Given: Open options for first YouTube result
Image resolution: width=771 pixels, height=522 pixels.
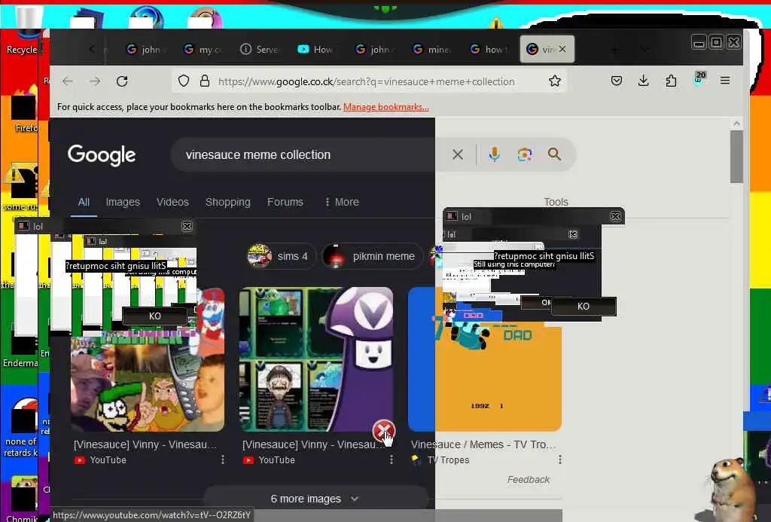Looking at the screenshot, I should pyautogui.click(x=223, y=459).
